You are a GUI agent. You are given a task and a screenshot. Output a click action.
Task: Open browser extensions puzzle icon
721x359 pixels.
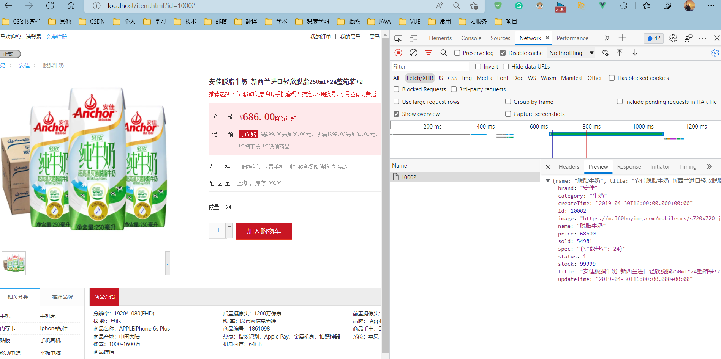point(623,6)
